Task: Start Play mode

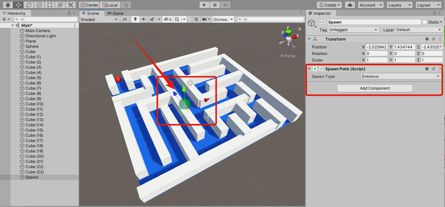Action: coord(204,5)
